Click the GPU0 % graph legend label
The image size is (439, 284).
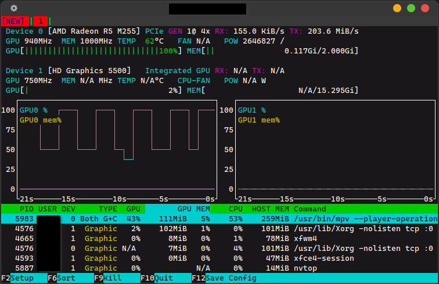click(34, 110)
